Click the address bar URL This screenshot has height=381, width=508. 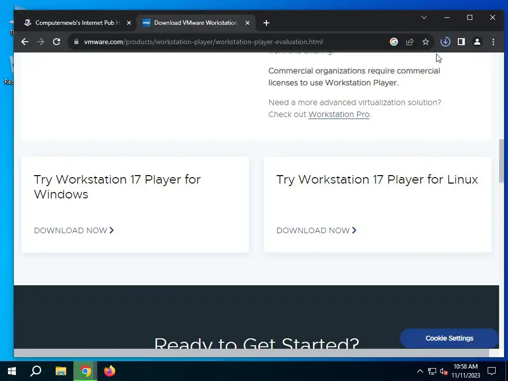(x=203, y=42)
